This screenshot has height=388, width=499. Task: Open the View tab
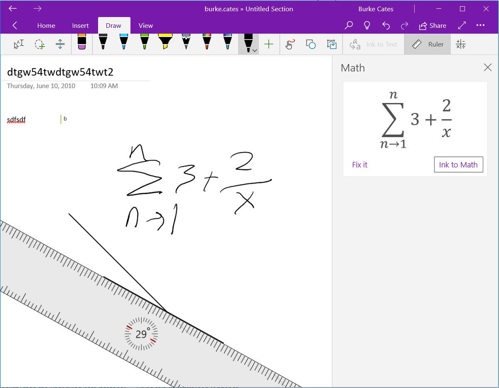coord(146,25)
